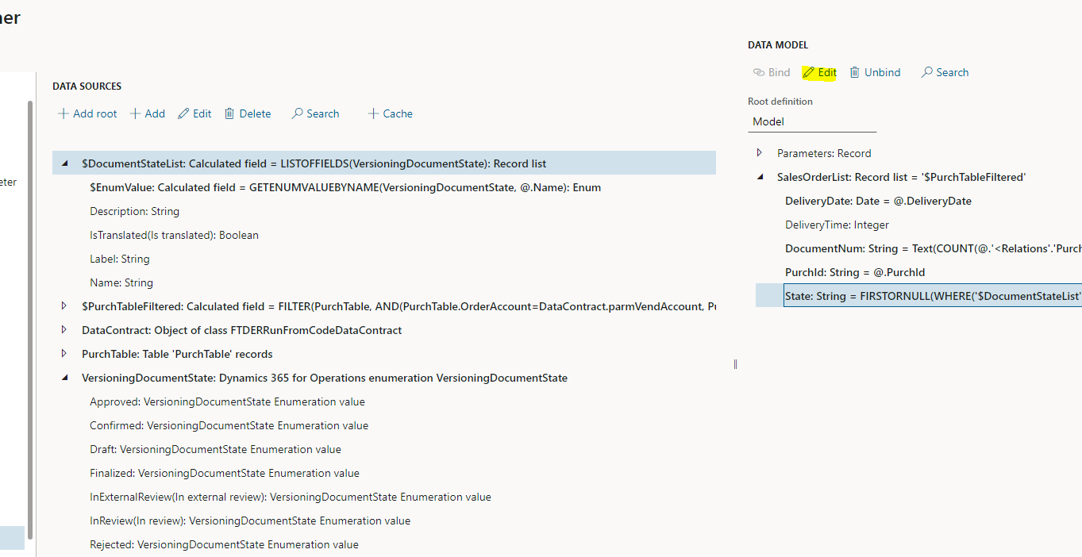The width and height of the screenshot is (1082, 557).
Task: Click the Add root icon in Data Sources
Action: coord(64,113)
